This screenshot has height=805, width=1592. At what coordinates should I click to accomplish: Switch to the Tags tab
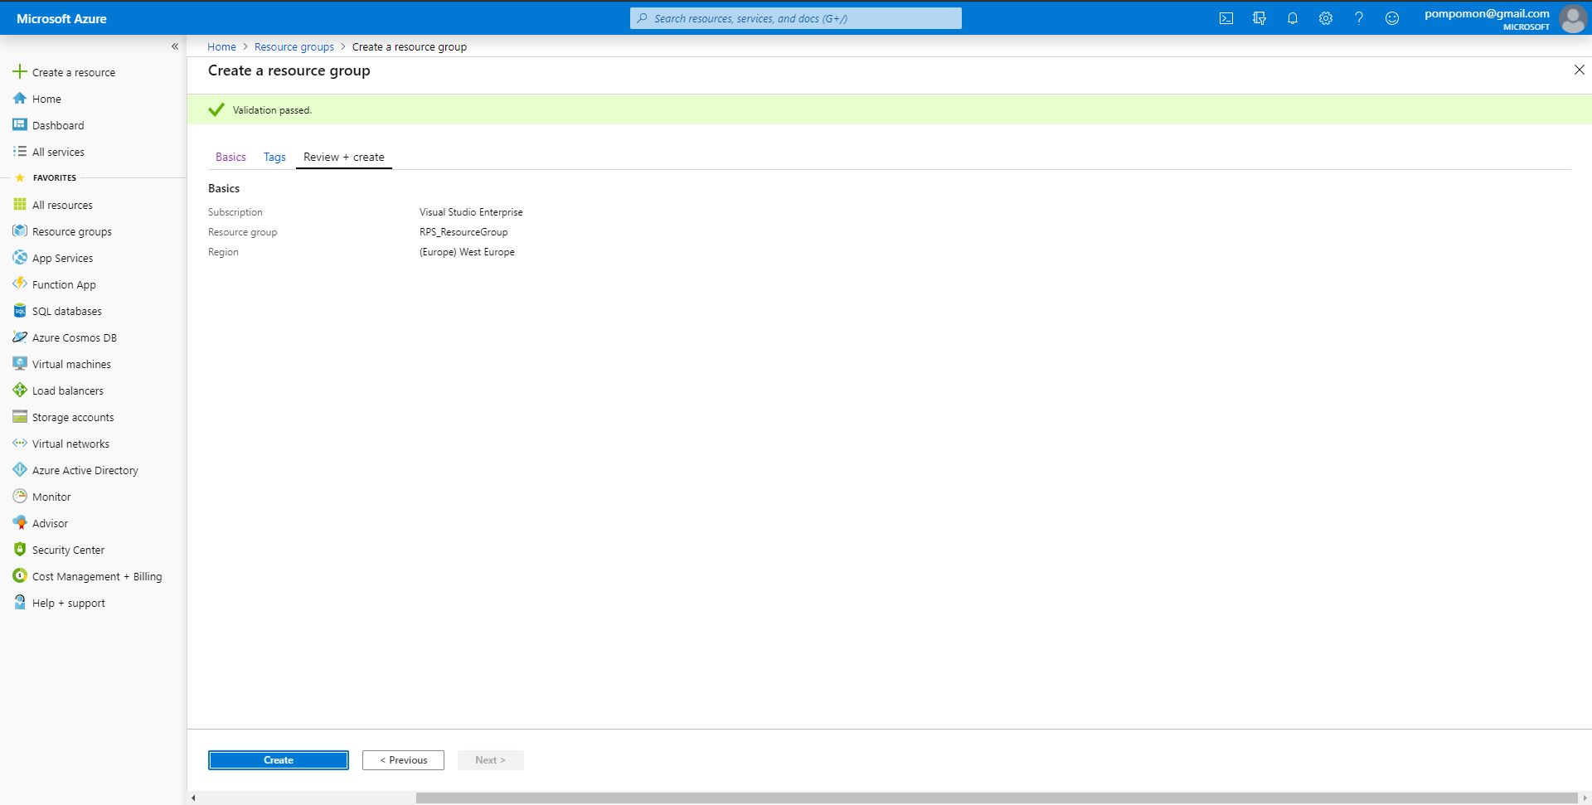click(x=274, y=157)
